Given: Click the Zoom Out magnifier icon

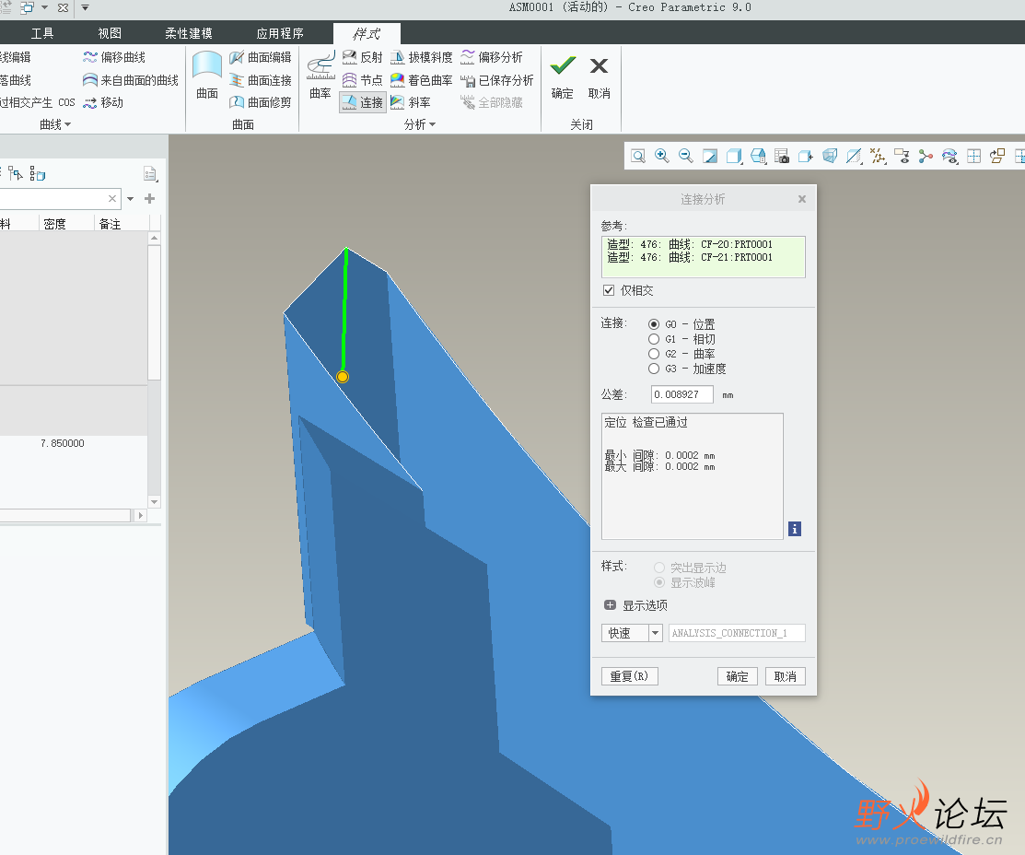Looking at the screenshot, I should tap(686, 156).
